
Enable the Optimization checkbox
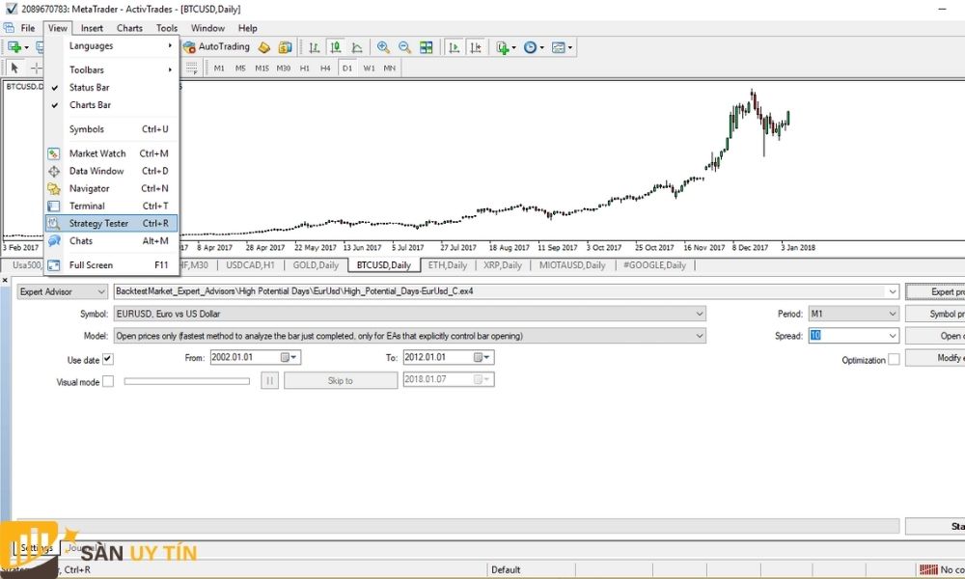tap(894, 359)
